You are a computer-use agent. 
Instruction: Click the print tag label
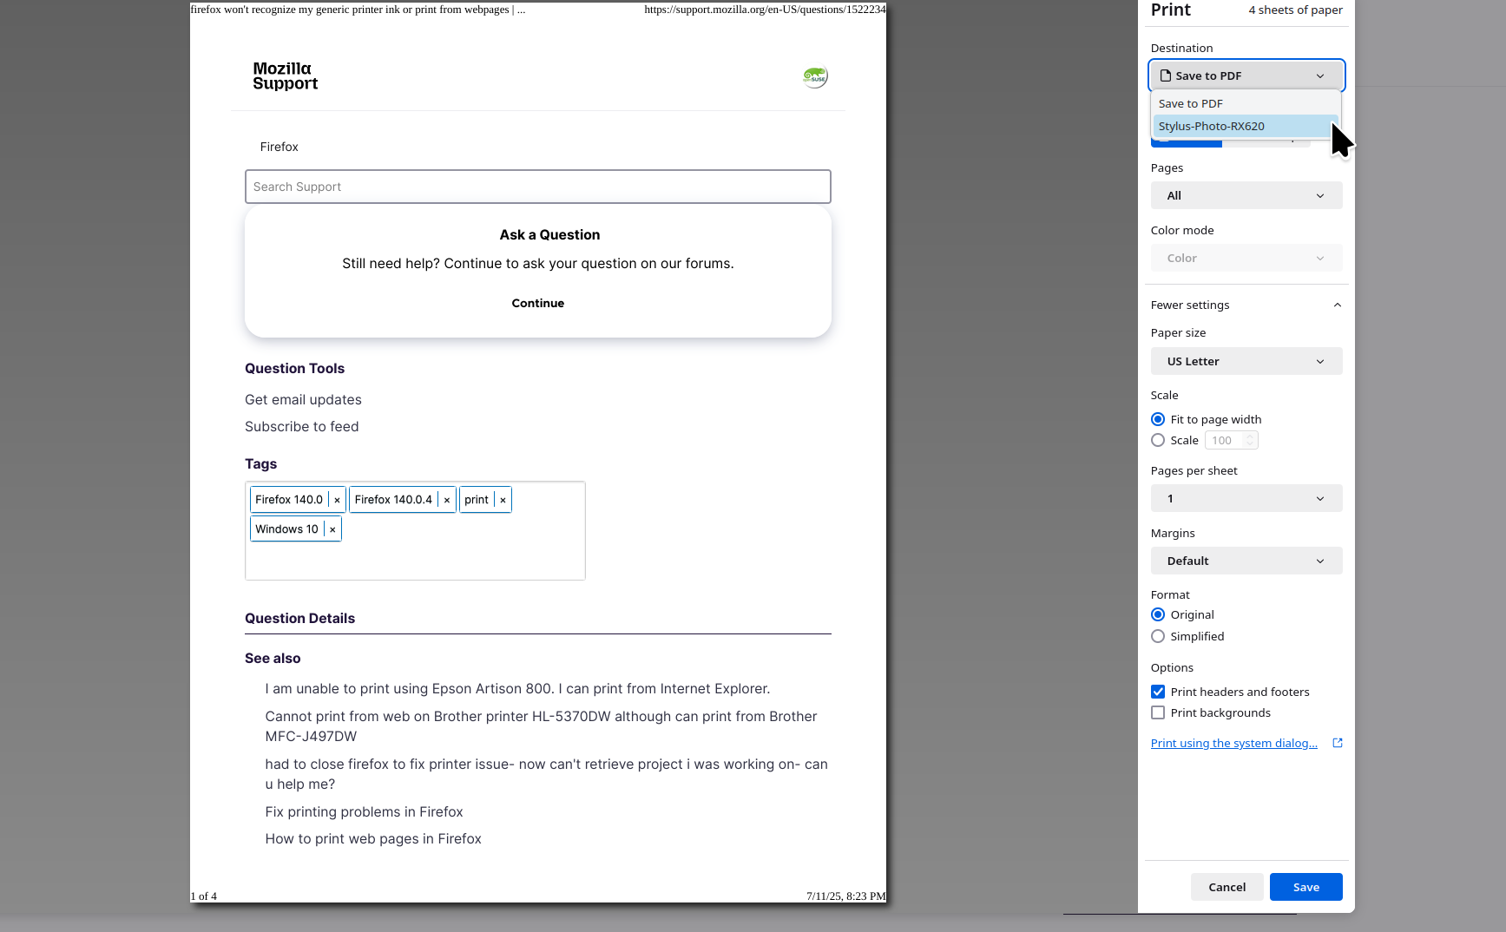(477, 500)
